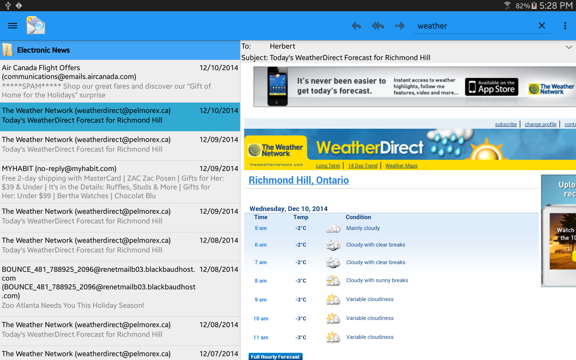Tap the 5 am mainly cloudy icon
The width and height of the screenshot is (576, 360).
pos(333,229)
